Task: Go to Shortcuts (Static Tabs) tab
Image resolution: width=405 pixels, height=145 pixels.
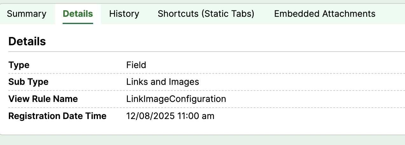Action: (x=206, y=14)
